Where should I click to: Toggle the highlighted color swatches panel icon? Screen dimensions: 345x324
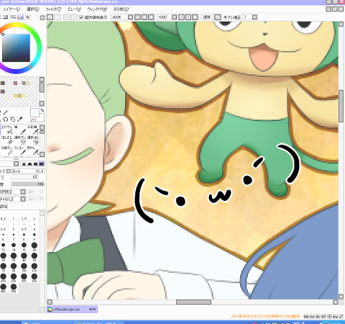tap(20, 17)
